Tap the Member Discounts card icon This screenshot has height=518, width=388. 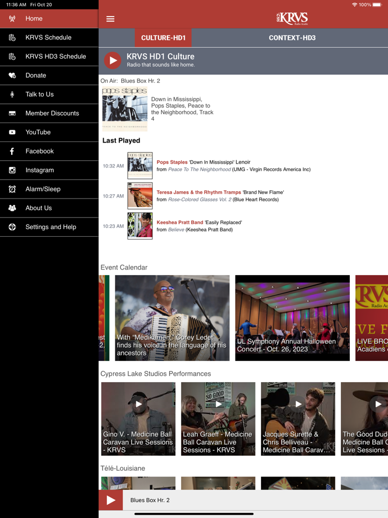pos(12,113)
